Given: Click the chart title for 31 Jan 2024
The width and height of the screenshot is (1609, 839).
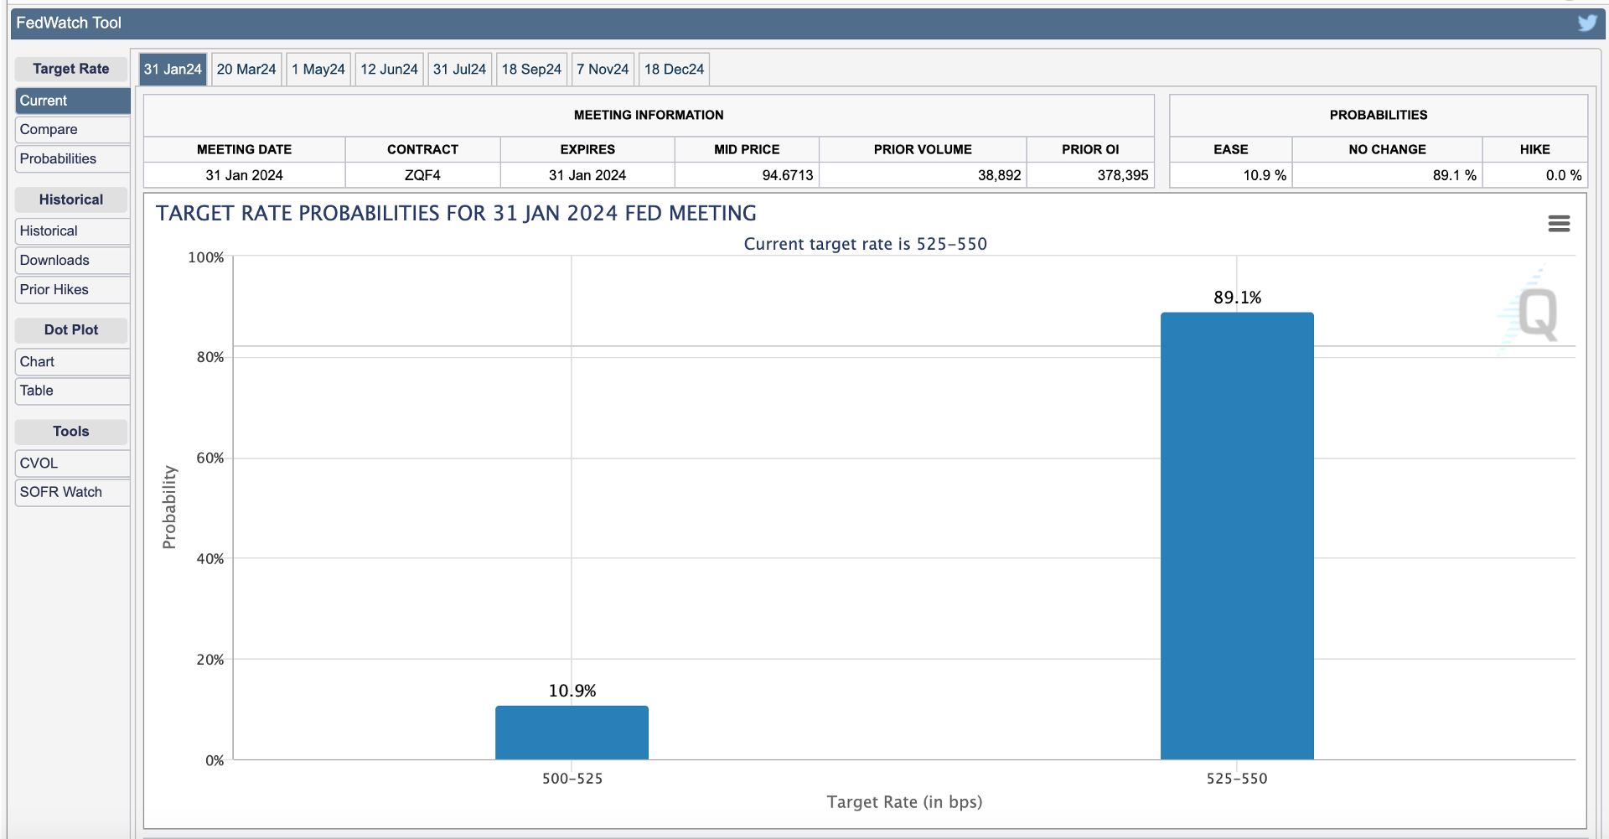Looking at the screenshot, I should click(456, 213).
